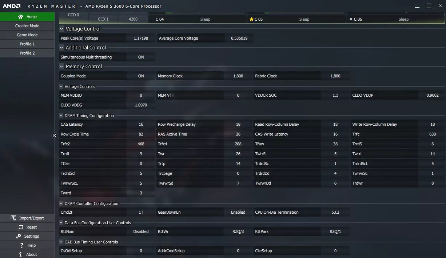Click the Twrrd value 3

pyautogui.click(x=141, y=193)
